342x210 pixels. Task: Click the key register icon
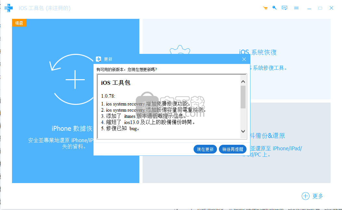pos(274,8)
